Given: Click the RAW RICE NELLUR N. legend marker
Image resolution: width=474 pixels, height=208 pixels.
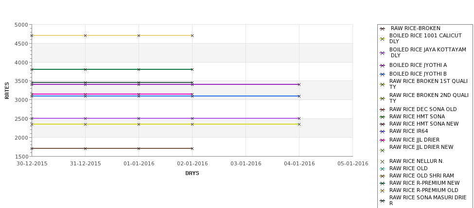Looking at the screenshot, I should pos(382,162).
